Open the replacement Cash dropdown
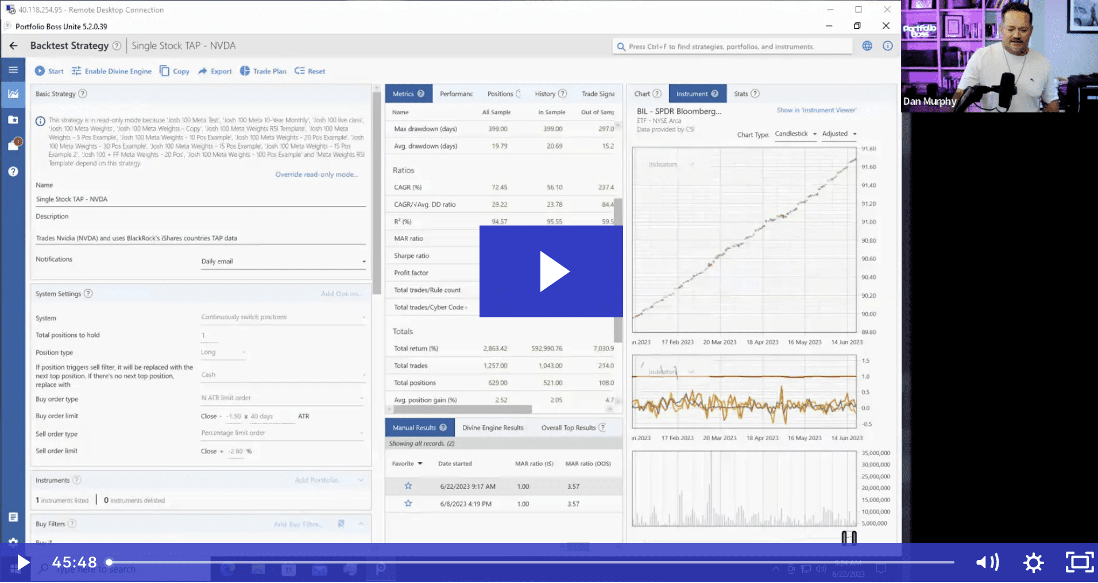Viewport: 1098px width, 583px height. click(x=283, y=375)
